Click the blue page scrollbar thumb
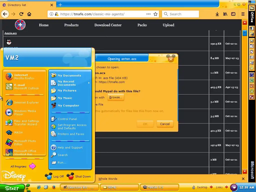Screen dimensions: 256x192 [245, 33]
